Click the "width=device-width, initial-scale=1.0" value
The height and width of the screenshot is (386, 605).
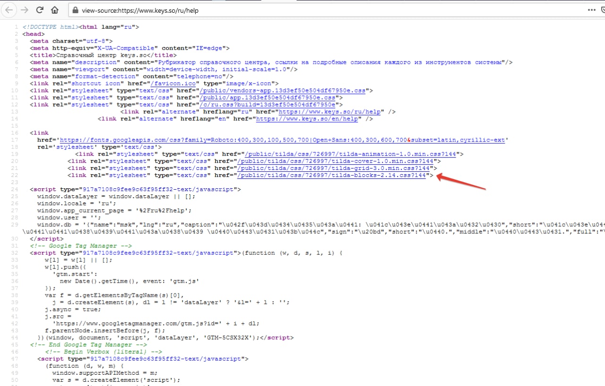[x=216, y=69]
